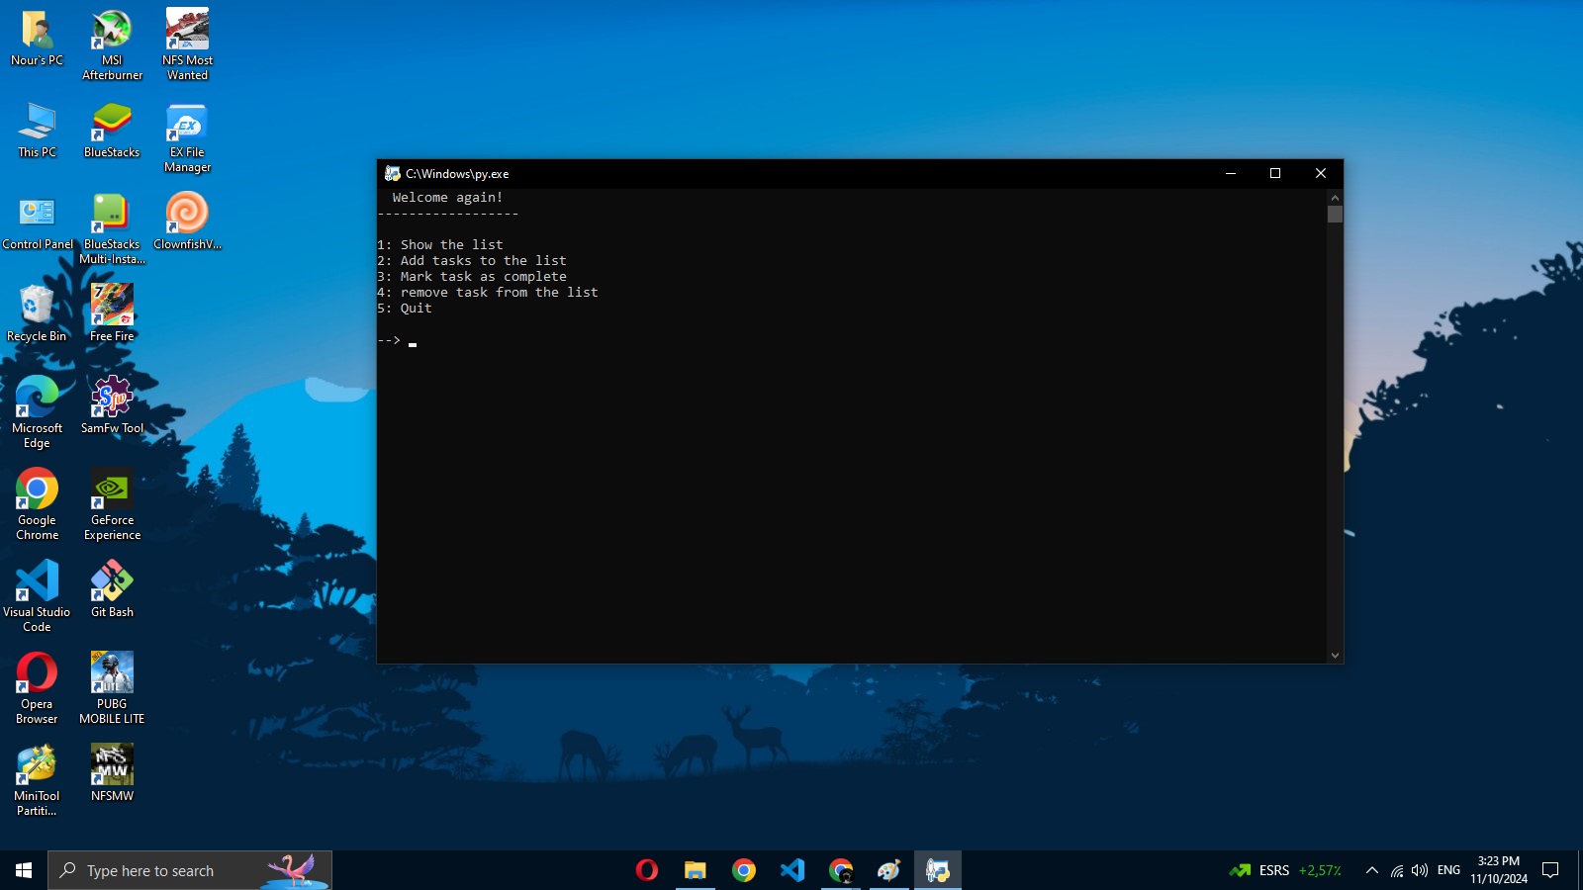Click the 'Show the list' menu line
The image size is (1583, 890).
coord(440,244)
